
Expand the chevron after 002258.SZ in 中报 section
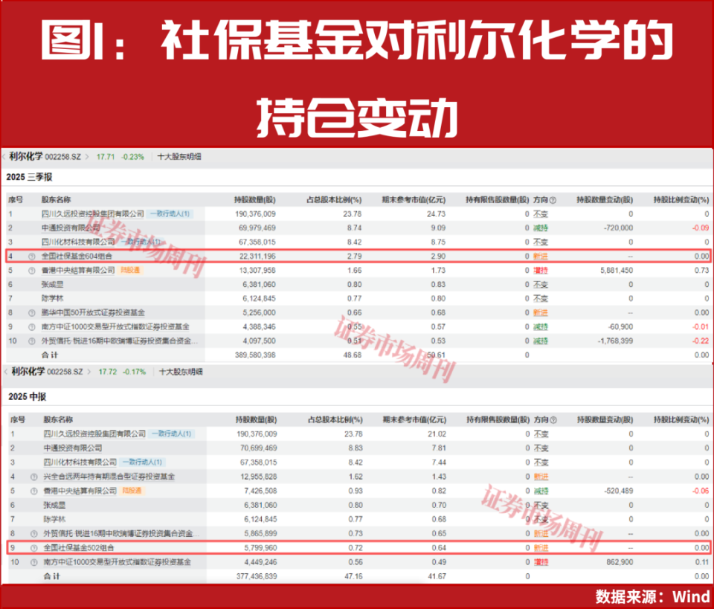(89, 372)
